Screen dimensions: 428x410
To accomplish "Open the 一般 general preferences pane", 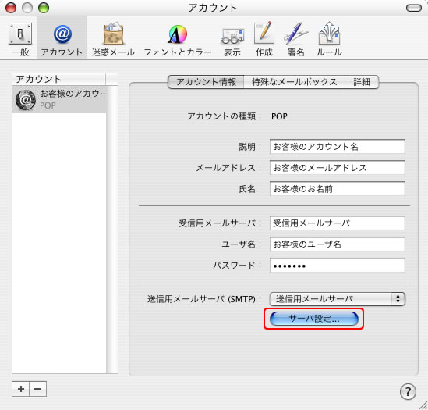I will pyautogui.click(x=20, y=39).
